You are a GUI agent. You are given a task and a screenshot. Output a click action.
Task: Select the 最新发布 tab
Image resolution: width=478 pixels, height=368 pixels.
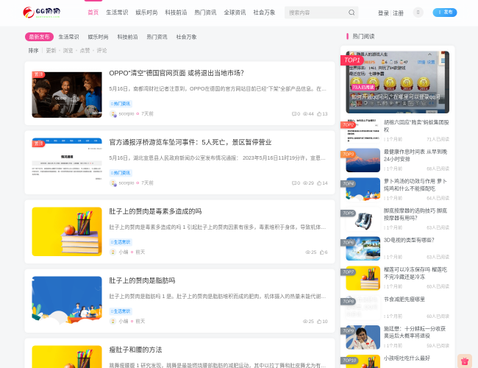point(39,37)
